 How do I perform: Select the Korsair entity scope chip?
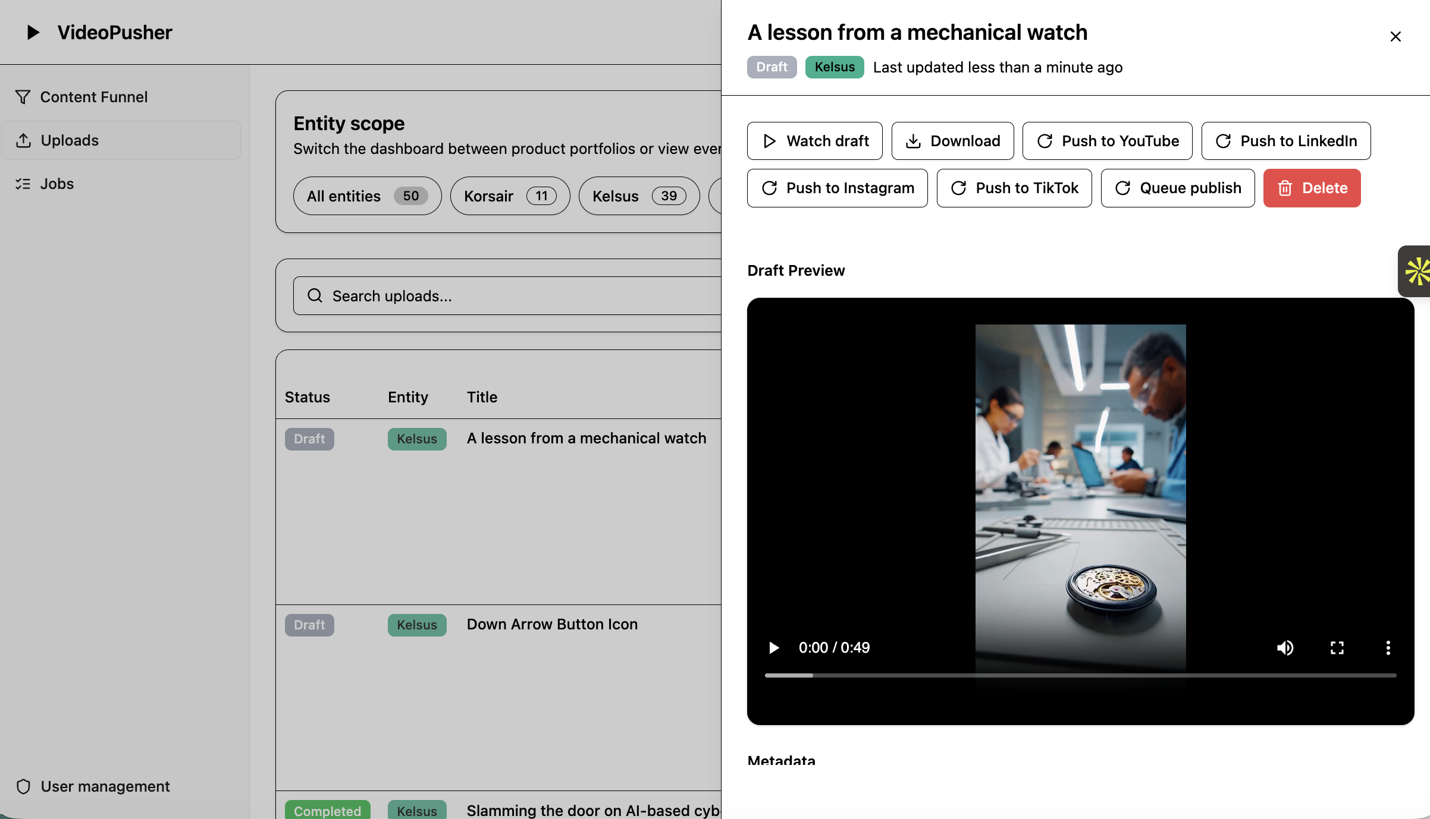click(x=510, y=196)
